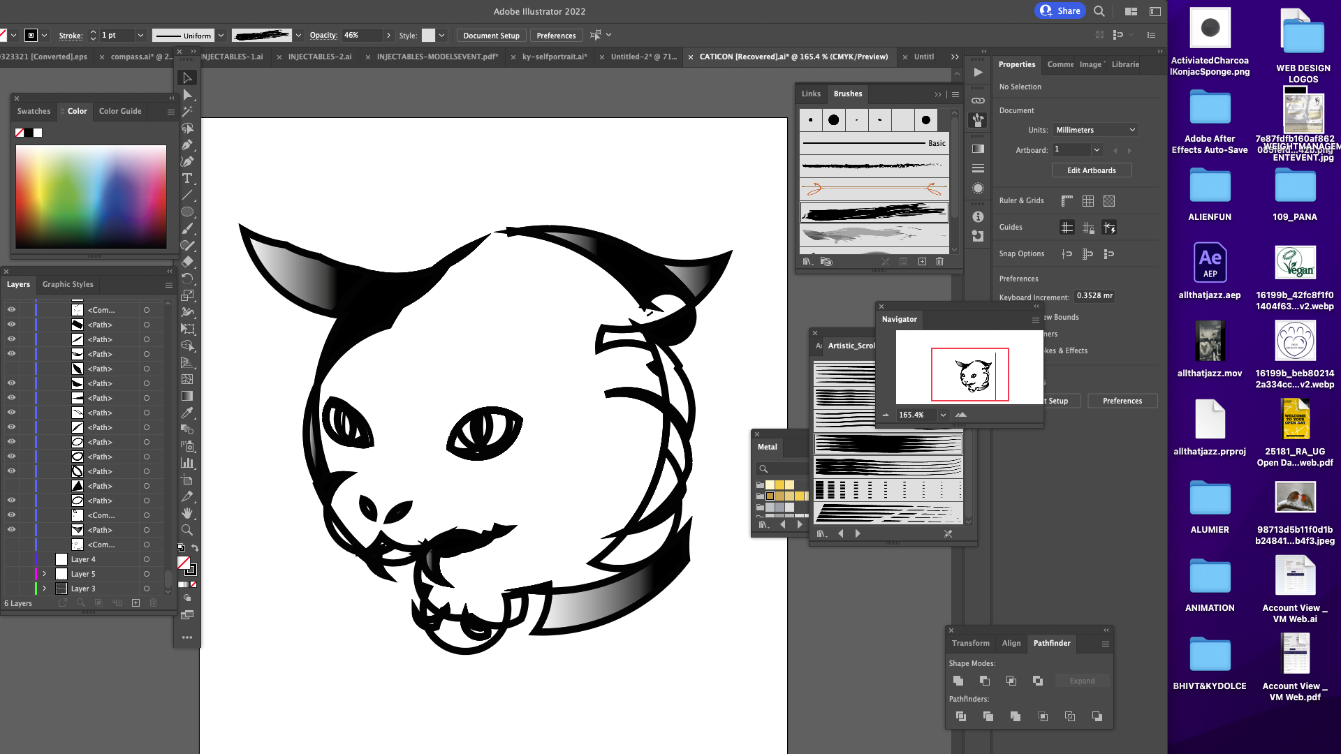Select the Selection tool (black arrow)
This screenshot has width=1341, height=754.
click(187, 77)
